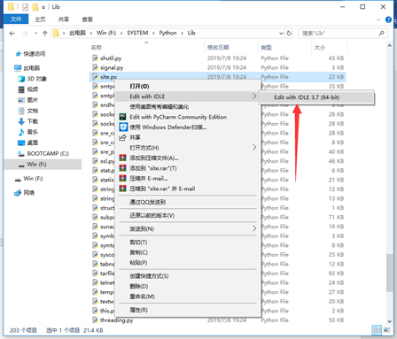Viewport: 397px width, 339px height.
Task: Choose Edit with PyCharm Community Edition
Action: (178, 117)
